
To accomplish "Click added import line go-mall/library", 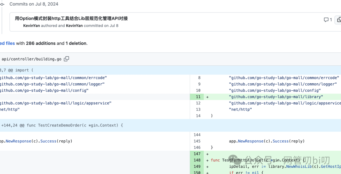I will [x=276, y=97].
